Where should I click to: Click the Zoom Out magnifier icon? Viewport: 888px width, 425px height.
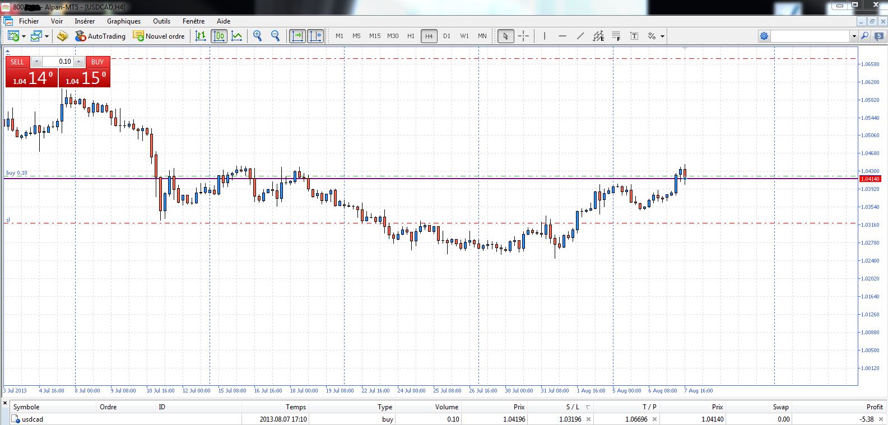point(275,36)
